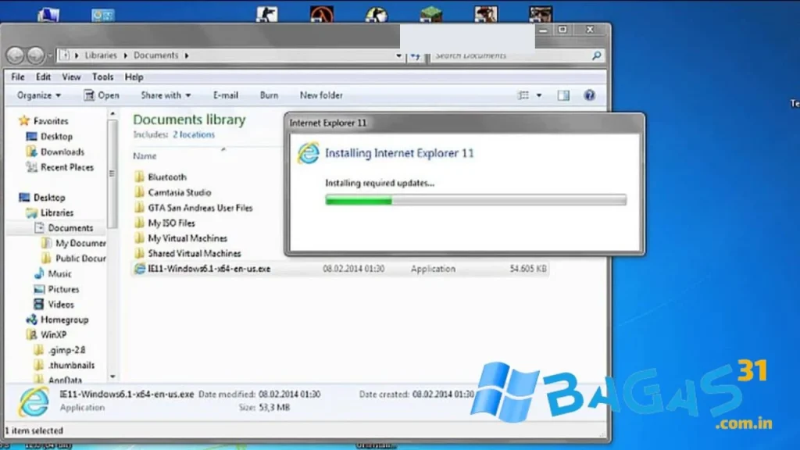Click the change view icon
Image resolution: width=800 pixels, height=450 pixels.
523,95
